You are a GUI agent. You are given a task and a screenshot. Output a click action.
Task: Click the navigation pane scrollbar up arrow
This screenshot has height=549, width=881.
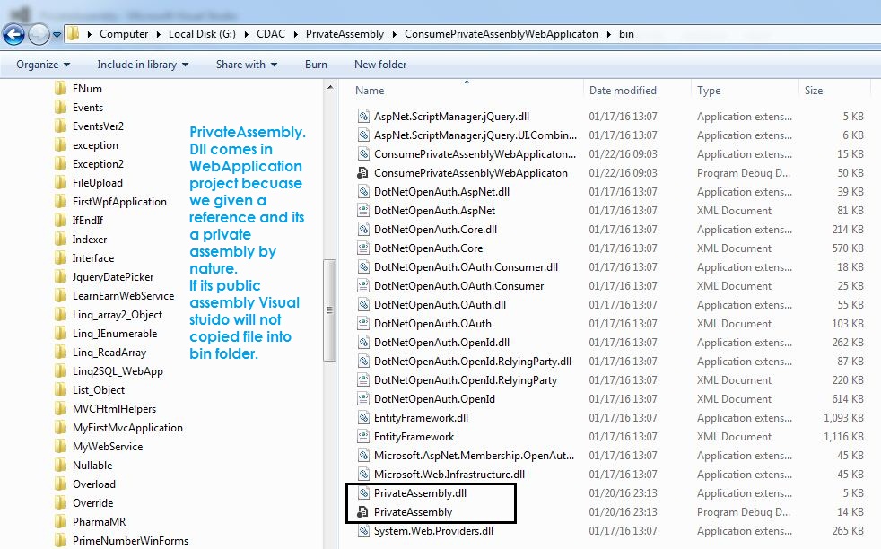coord(330,88)
